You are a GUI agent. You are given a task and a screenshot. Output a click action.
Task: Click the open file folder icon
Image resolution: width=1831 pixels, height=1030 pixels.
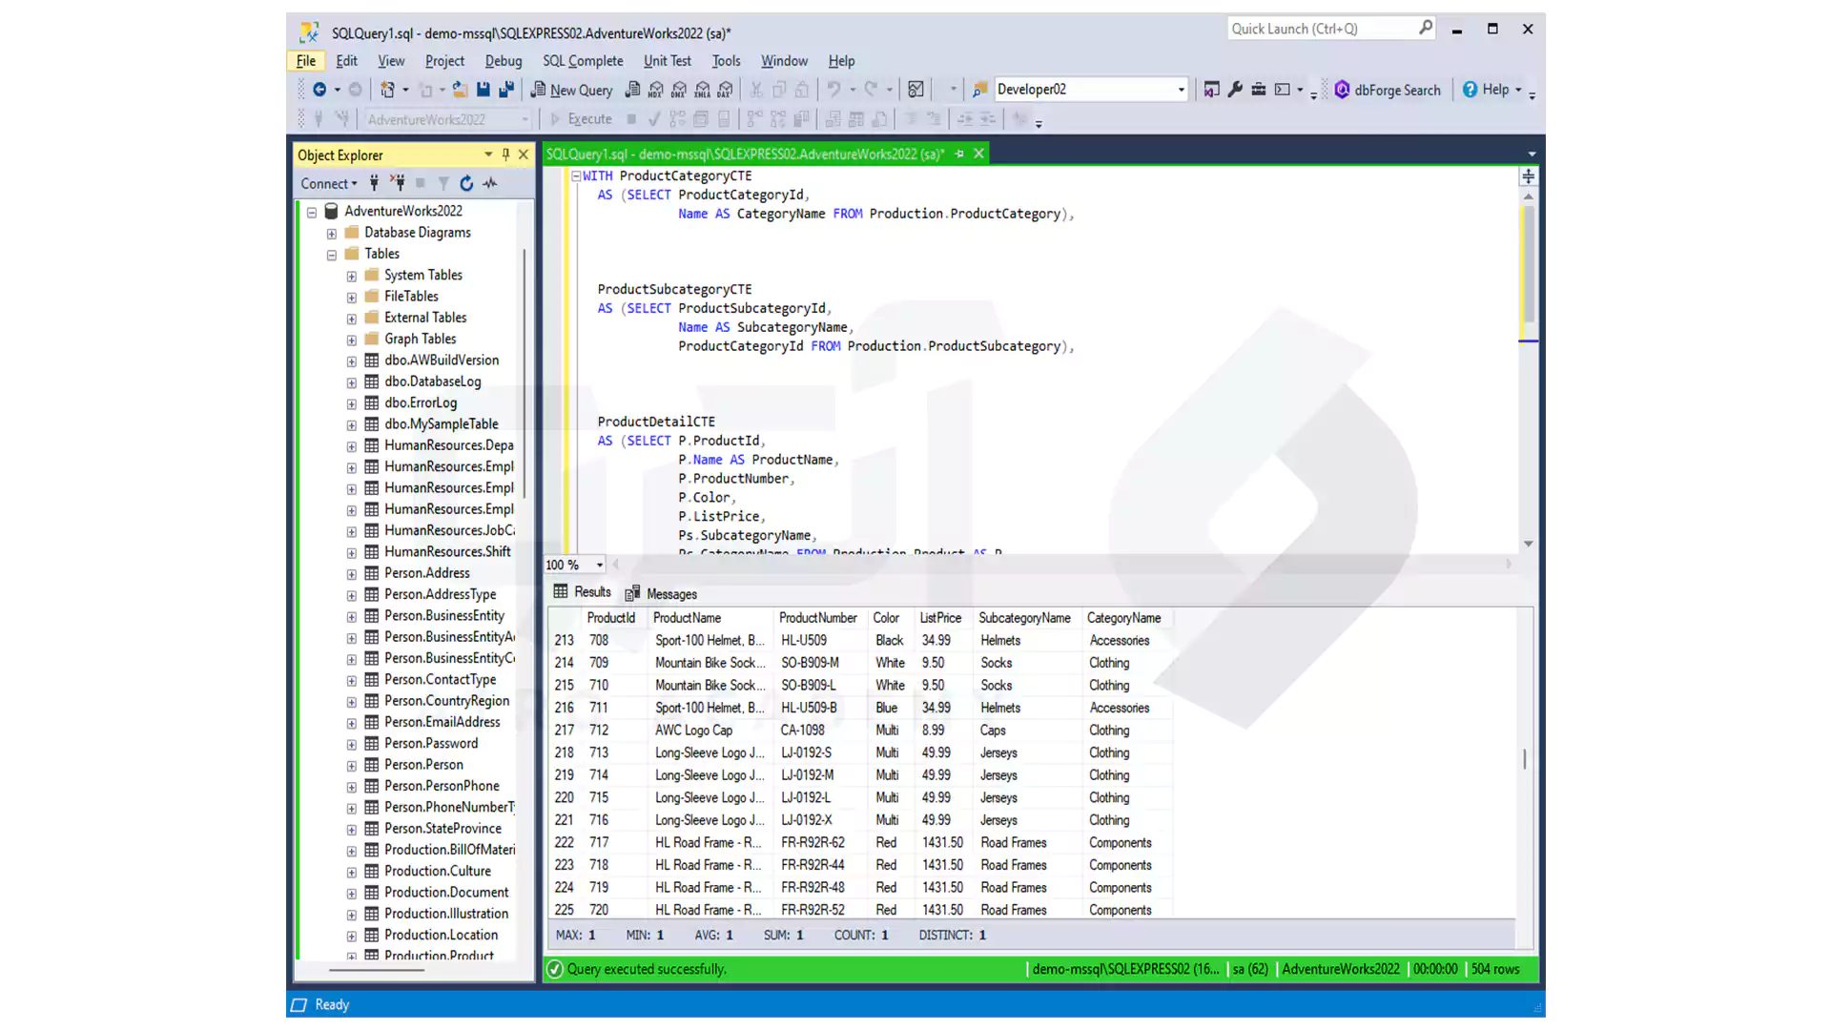(460, 90)
